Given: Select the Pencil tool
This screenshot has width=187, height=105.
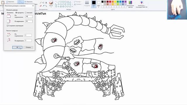Looking at the screenshot, I should pyautogui.click(x=41, y=3).
